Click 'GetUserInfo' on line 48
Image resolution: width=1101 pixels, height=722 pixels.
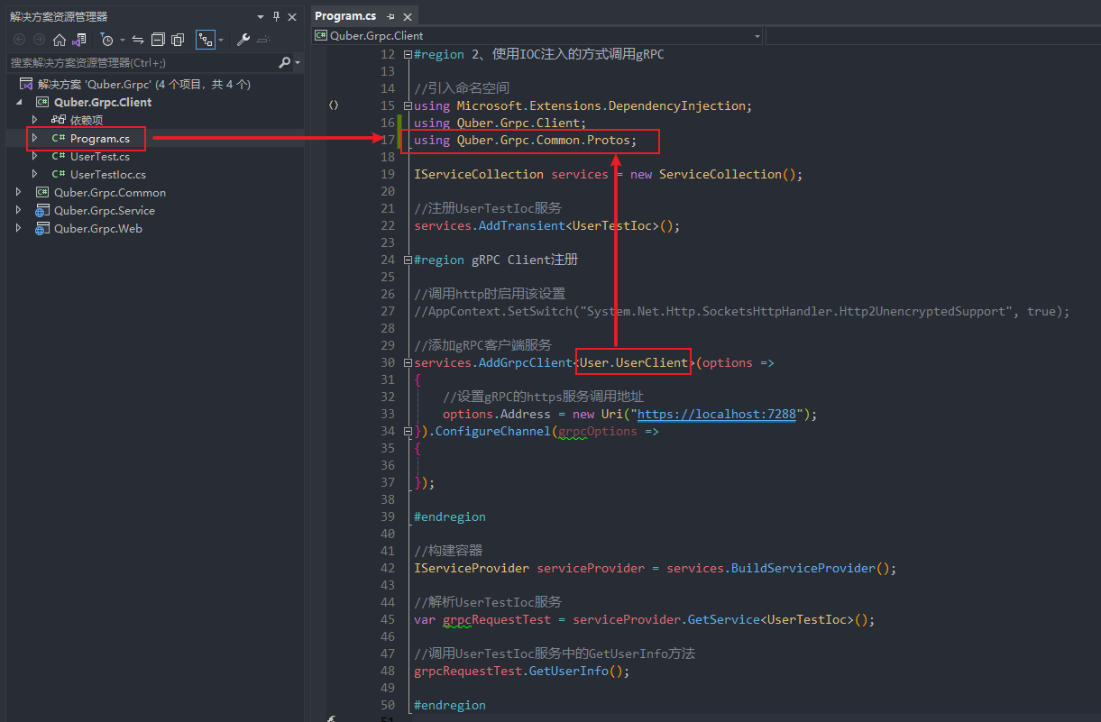point(568,671)
